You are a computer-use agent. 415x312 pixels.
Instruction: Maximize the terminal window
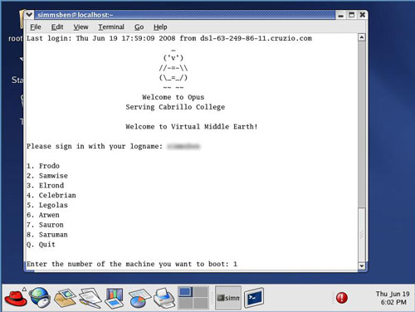tap(351, 15)
